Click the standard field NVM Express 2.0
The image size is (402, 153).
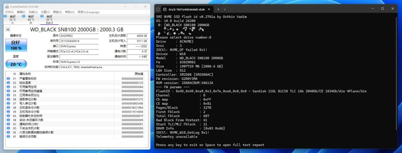pos(104,62)
